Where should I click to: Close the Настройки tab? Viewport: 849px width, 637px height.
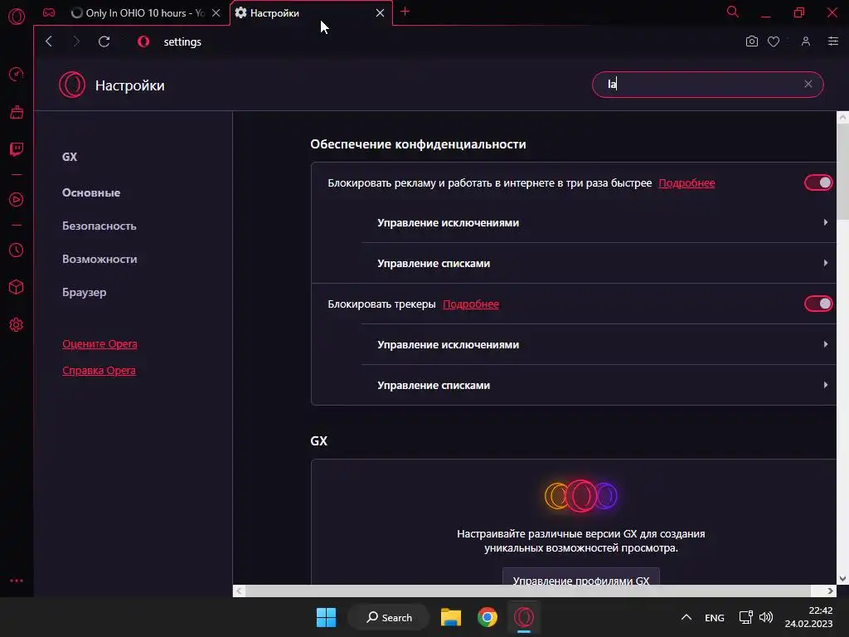point(380,13)
